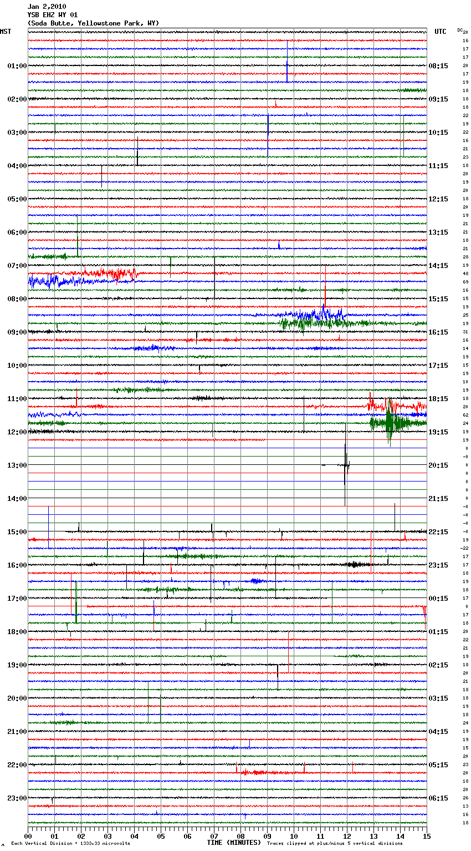Click the "15:15" UTC time label
This screenshot has width=471, height=851.
coord(438,299)
